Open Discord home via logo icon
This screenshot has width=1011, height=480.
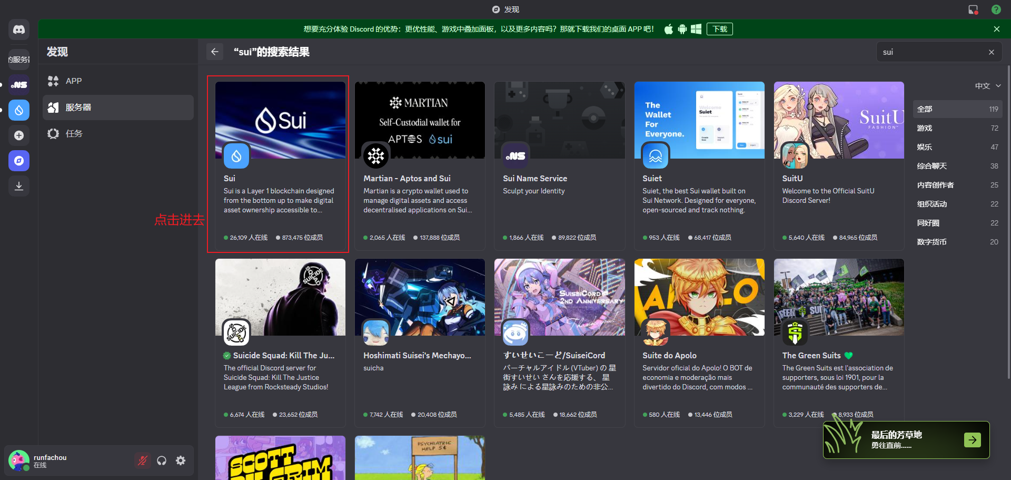pyautogui.click(x=19, y=30)
